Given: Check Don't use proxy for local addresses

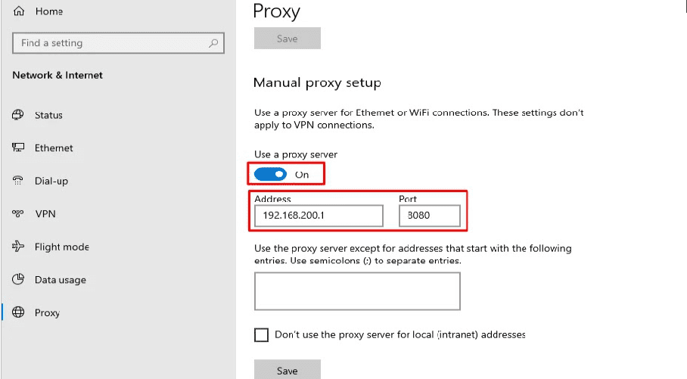Looking at the screenshot, I should point(262,334).
